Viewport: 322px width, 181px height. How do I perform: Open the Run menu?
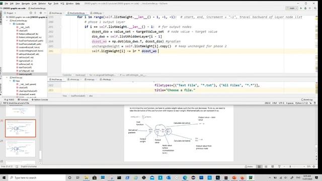(x=50, y=4)
